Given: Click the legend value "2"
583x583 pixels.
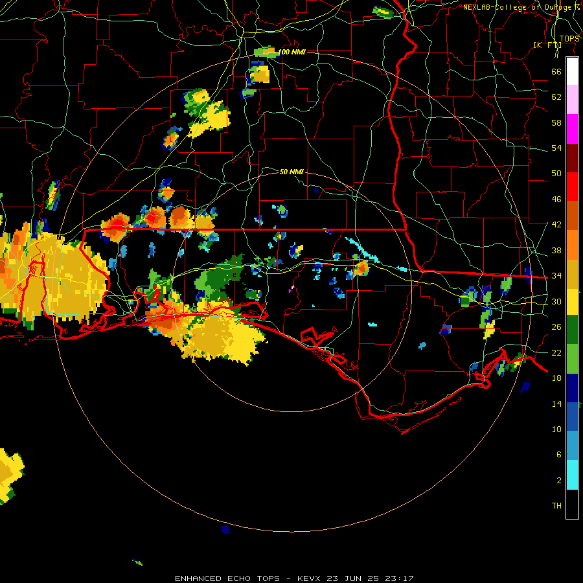Looking at the screenshot, I should [x=559, y=481].
